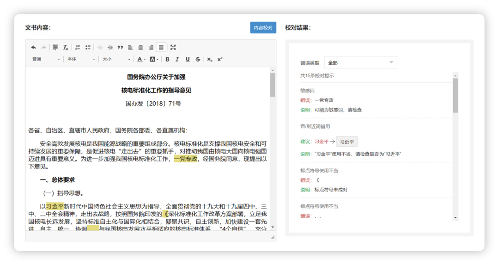498x265 pixels.
Task: Click the text 共15条校对提示
Action: point(317,76)
